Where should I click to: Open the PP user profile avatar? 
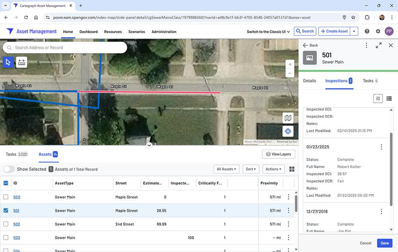point(389,31)
